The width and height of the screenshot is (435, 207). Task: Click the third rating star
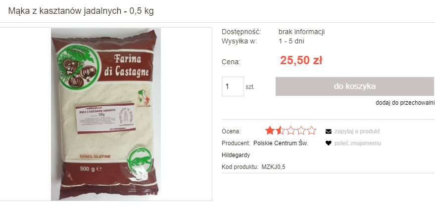tap(290, 130)
